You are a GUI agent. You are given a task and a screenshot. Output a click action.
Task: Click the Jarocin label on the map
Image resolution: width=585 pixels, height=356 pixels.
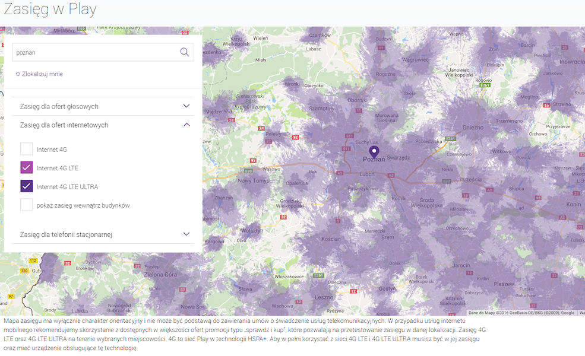pyautogui.click(x=461, y=265)
